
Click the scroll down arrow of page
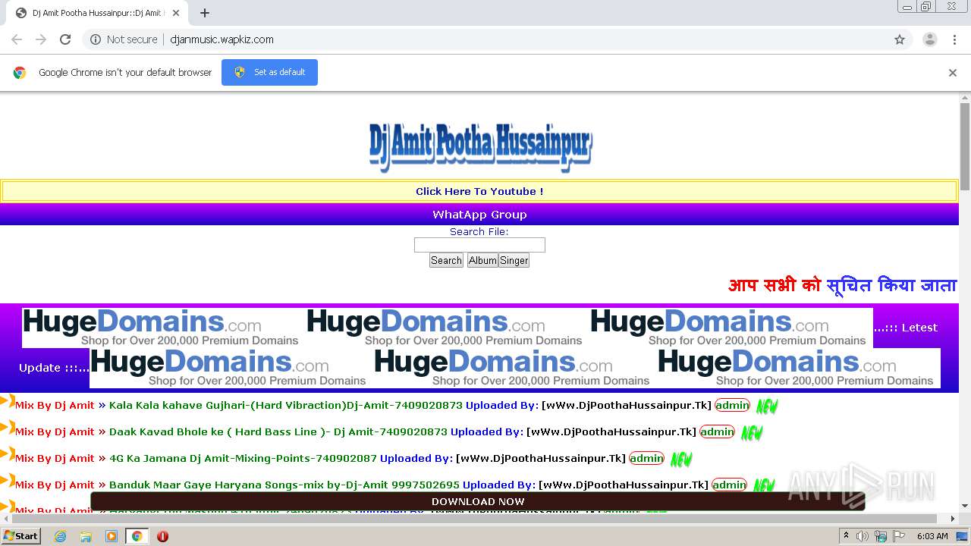click(965, 506)
